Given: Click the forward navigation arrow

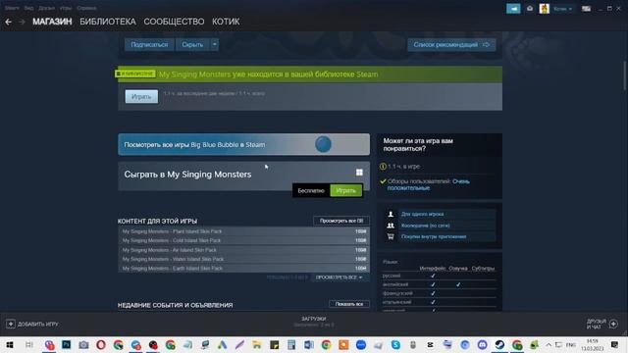Looking at the screenshot, I should pyautogui.click(x=22, y=22).
